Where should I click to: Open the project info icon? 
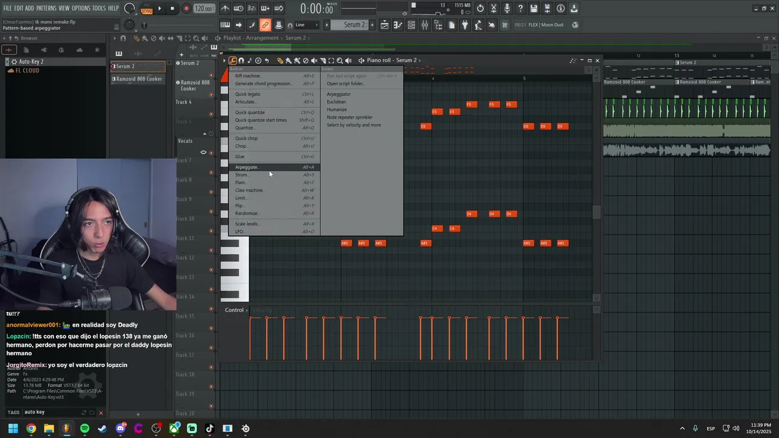point(561,9)
